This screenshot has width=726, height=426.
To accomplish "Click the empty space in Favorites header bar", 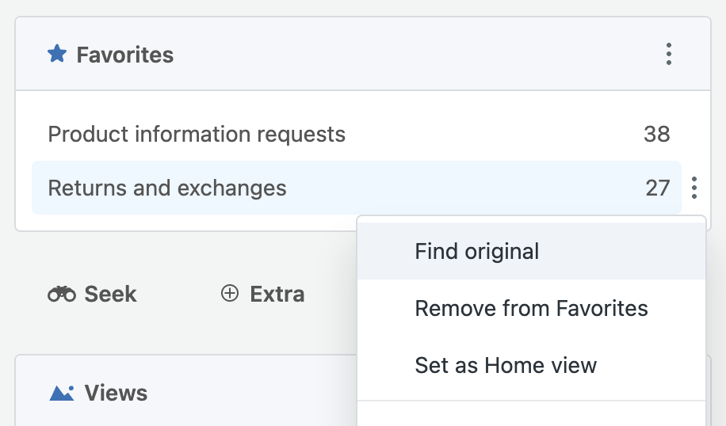I will click(417, 54).
